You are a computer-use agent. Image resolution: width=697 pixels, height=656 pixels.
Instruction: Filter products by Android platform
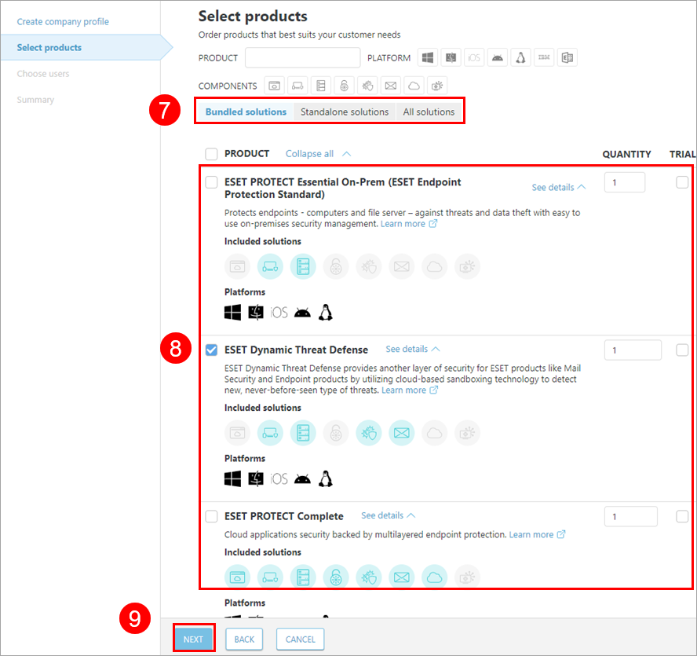[x=498, y=58]
